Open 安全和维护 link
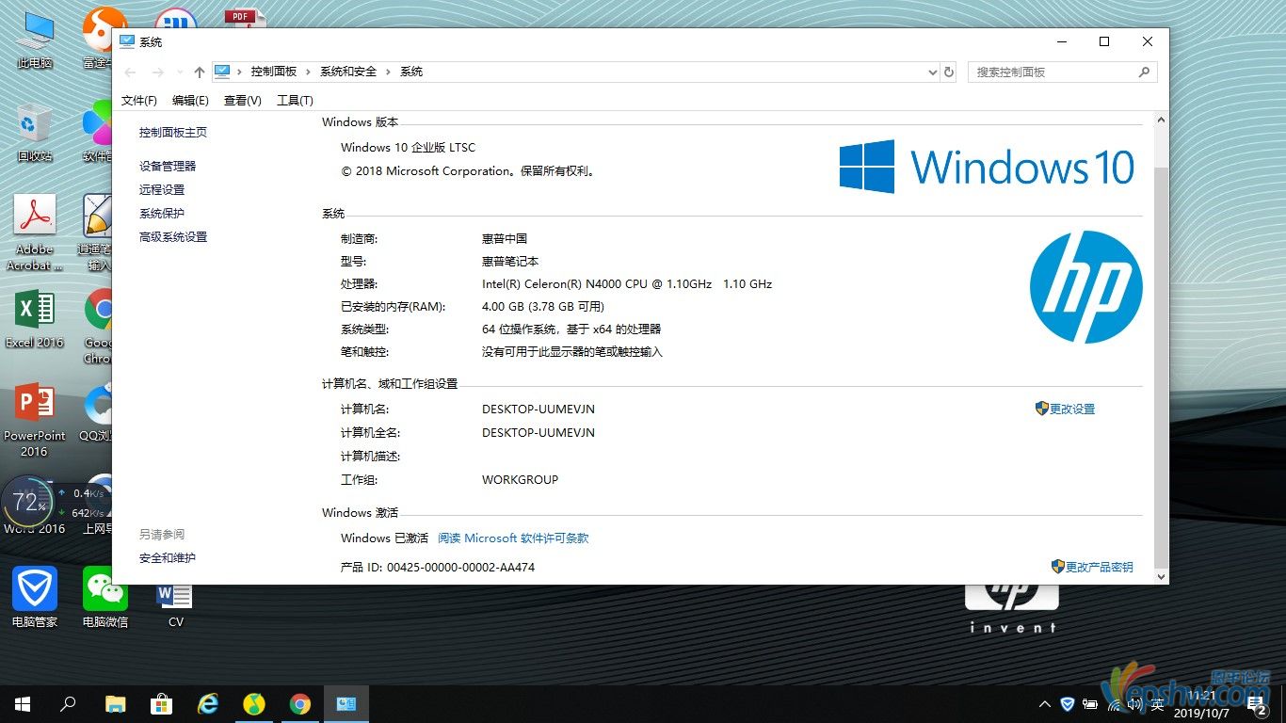Screen dimensions: 1286x723 coord(168,558)
